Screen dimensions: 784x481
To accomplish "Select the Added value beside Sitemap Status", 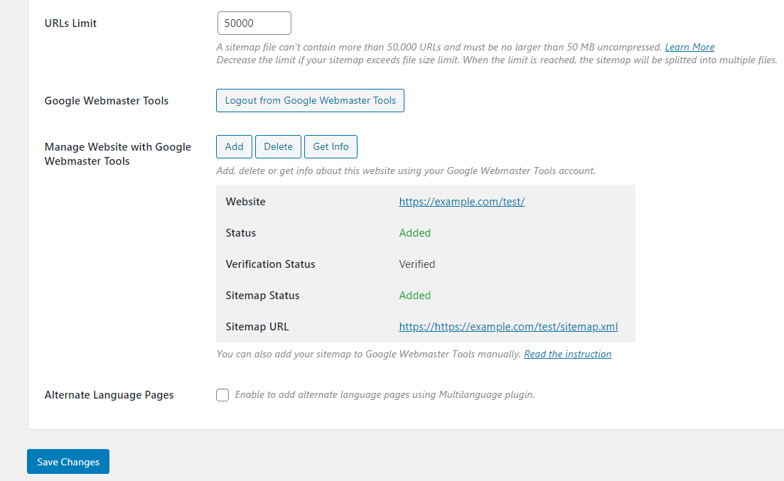I will pyautogui.click(x=414, y=296).
